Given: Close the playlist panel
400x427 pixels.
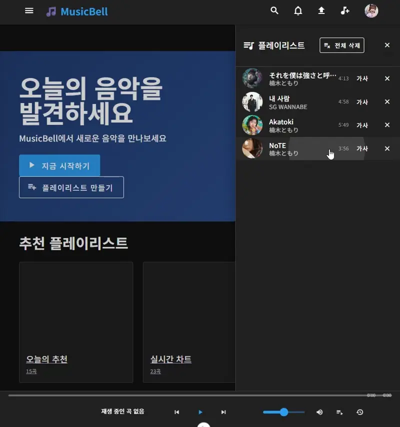Looking at the screenshot, I should pos(387,45).
